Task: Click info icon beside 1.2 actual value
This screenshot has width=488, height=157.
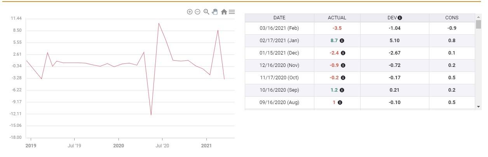Action: click(x=342, y=90)
